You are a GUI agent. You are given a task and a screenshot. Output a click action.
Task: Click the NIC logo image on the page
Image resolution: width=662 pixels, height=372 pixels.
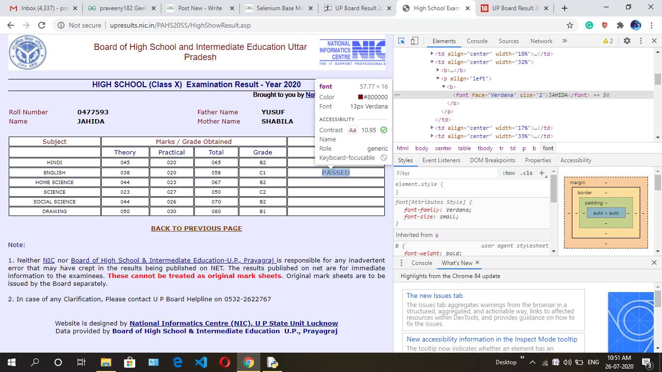(352, 52)
